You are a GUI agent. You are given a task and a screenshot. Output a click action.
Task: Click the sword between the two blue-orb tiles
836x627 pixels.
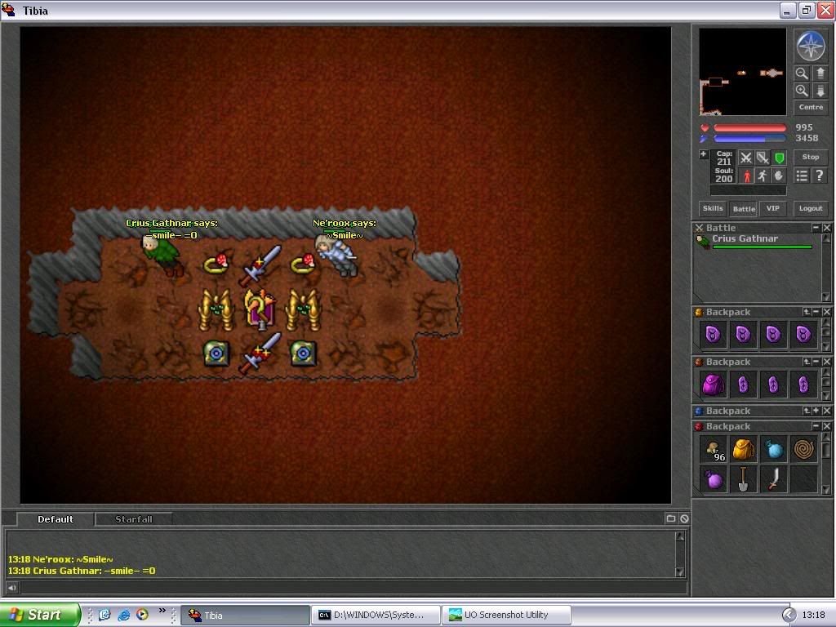click(x=260, y=353)
